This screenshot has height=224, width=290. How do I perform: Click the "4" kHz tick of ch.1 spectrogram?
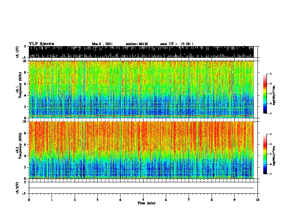point(26,96)
